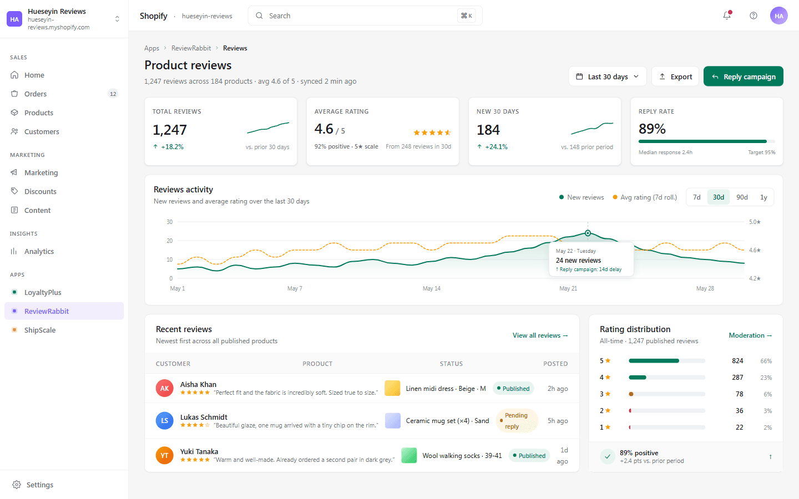Click the Products tag icon
Screen dimensions: 799x499
click(x=14, y=113)
